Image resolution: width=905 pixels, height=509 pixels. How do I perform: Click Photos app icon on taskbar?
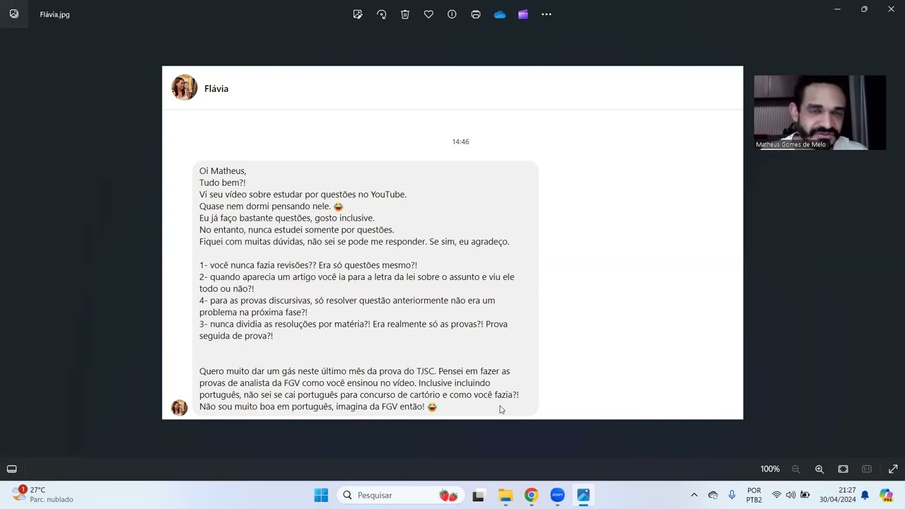pos(583,495)
